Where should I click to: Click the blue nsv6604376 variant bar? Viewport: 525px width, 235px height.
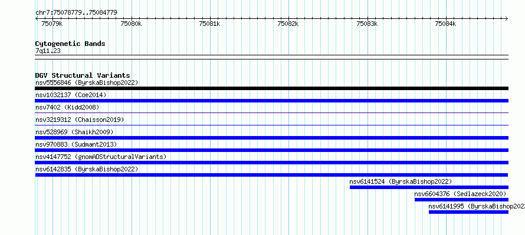tap(461, 200)
